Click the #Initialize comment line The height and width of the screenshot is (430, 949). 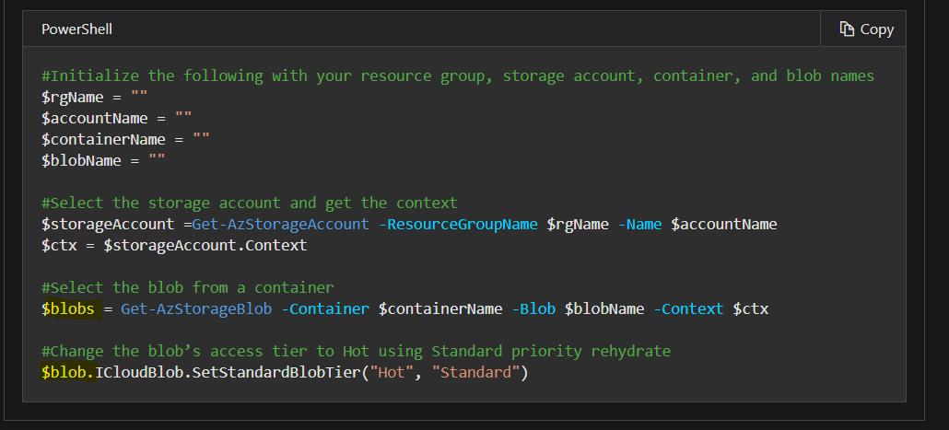point(458,76)
